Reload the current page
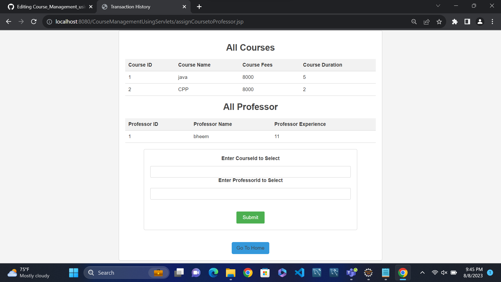 coord(34,22)
